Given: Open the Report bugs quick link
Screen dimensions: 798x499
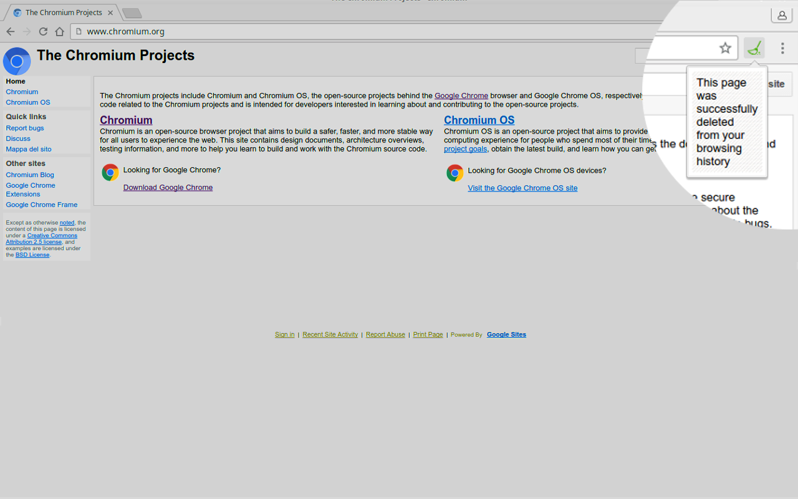Looking at the screenshot, I should (25, 128).
